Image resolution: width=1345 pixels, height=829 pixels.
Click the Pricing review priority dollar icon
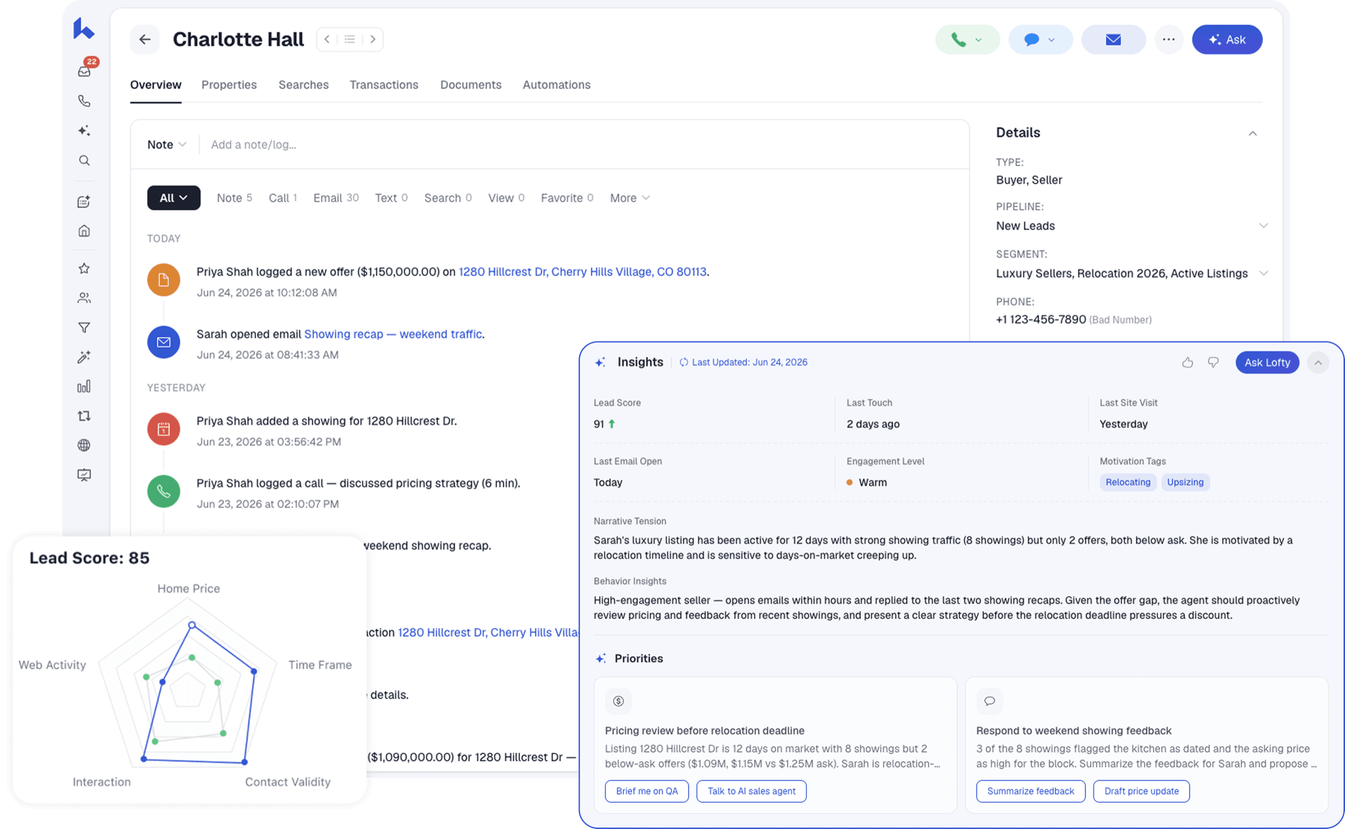point(618,701)
